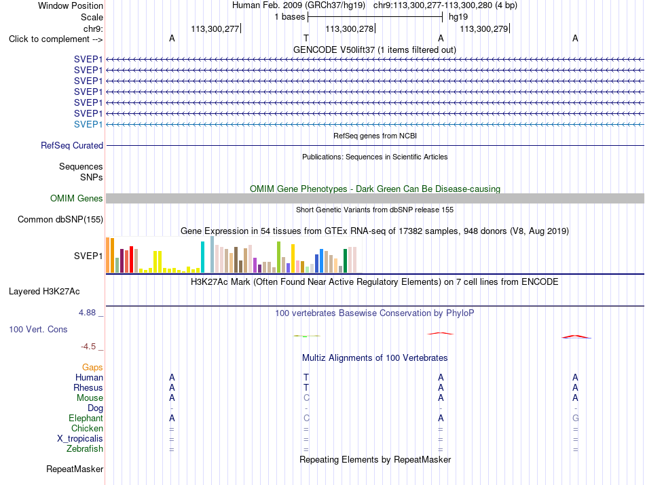Click the Sequences track label
The height and width of the screenshot is (485, 645).
pos(81,166)
